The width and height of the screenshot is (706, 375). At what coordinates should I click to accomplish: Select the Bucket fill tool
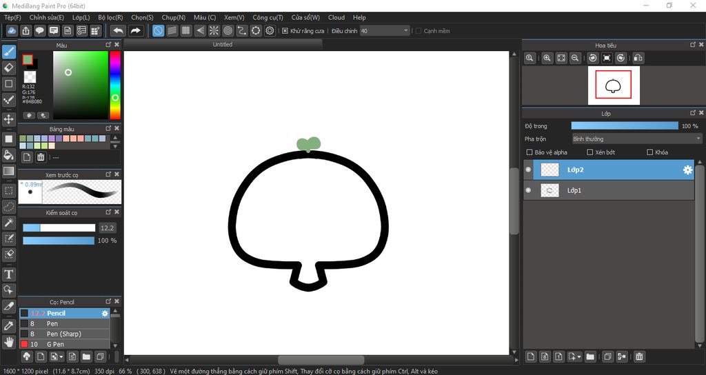(8, 155)
